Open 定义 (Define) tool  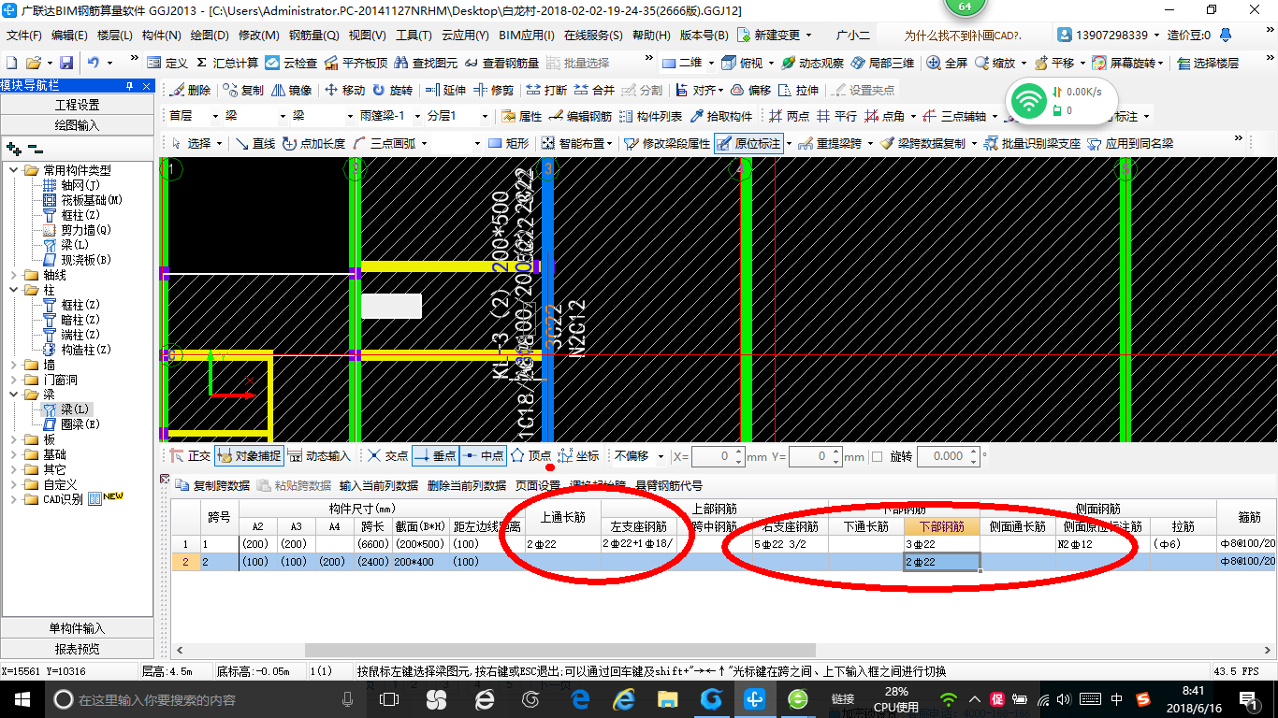pos(167,63)
